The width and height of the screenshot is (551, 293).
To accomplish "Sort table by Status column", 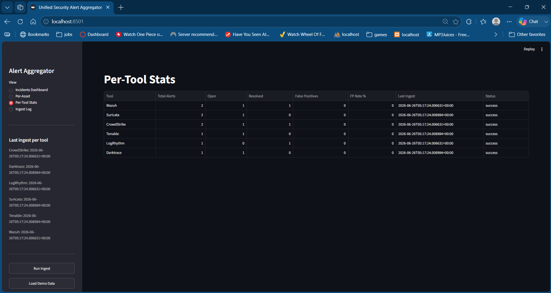I will tap(506, 96).
